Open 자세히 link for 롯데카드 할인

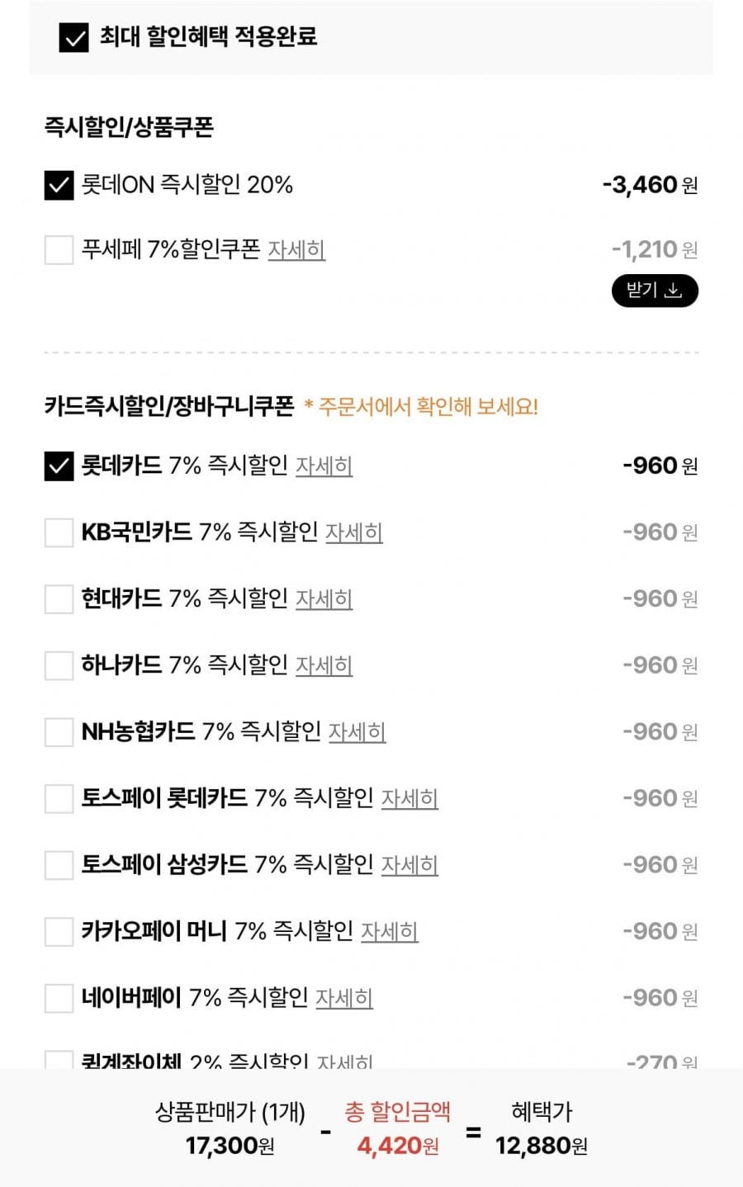[x=324, y=466]
